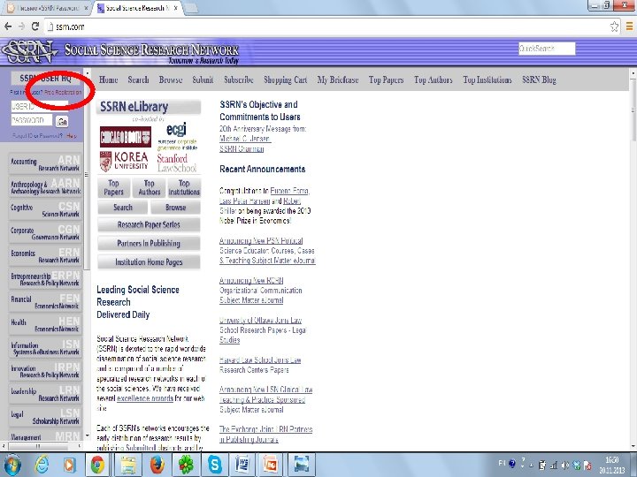Switch to the first browser tab
The width and height of the screenshot is (637, 477).
(46, 8)
